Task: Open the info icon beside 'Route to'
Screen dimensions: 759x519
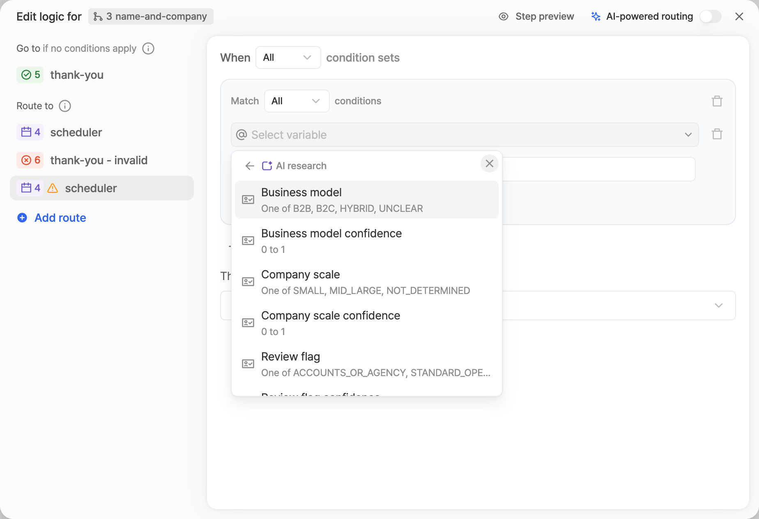Action: (65, 106)
